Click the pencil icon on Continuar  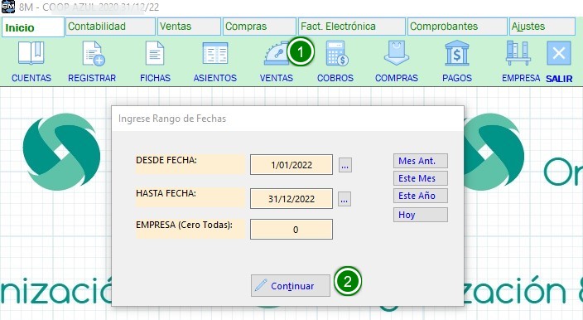pos(261,285)
